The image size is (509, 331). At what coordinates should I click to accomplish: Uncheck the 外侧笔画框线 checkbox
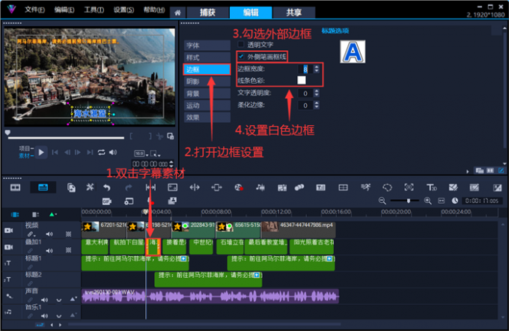(x=240, y=56)
